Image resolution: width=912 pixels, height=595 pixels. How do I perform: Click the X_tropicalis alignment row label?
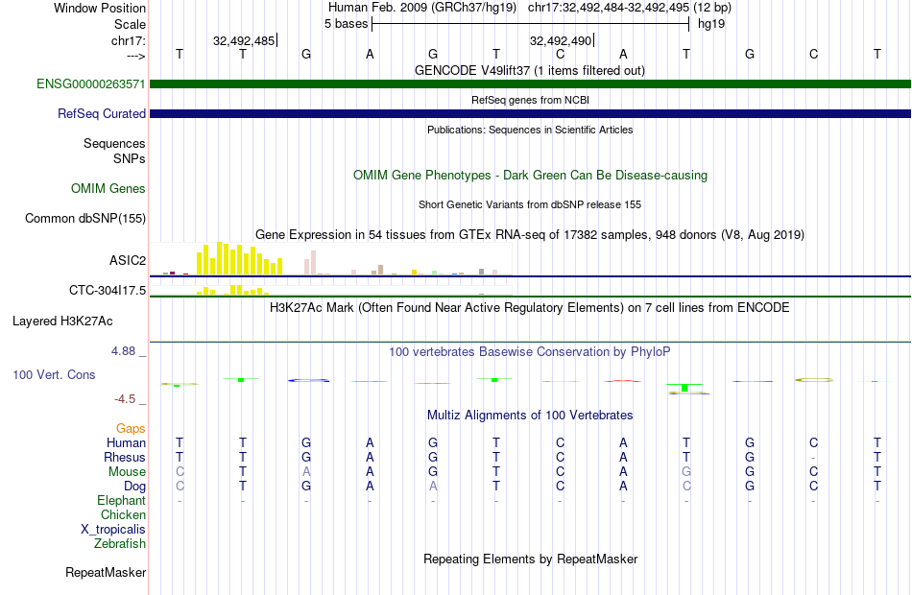click(113, 530)
